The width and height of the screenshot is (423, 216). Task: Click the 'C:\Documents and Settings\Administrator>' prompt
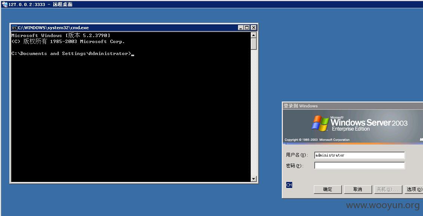71,54
